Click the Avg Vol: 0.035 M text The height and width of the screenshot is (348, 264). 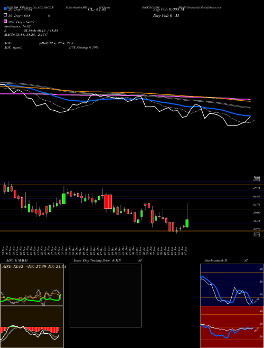click(168, 9)
